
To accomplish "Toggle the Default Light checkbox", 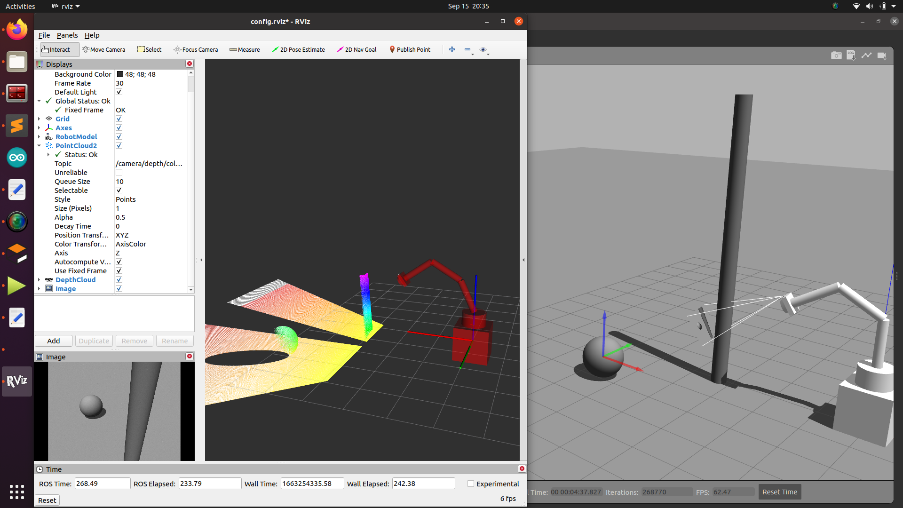I will pos(119,92).
